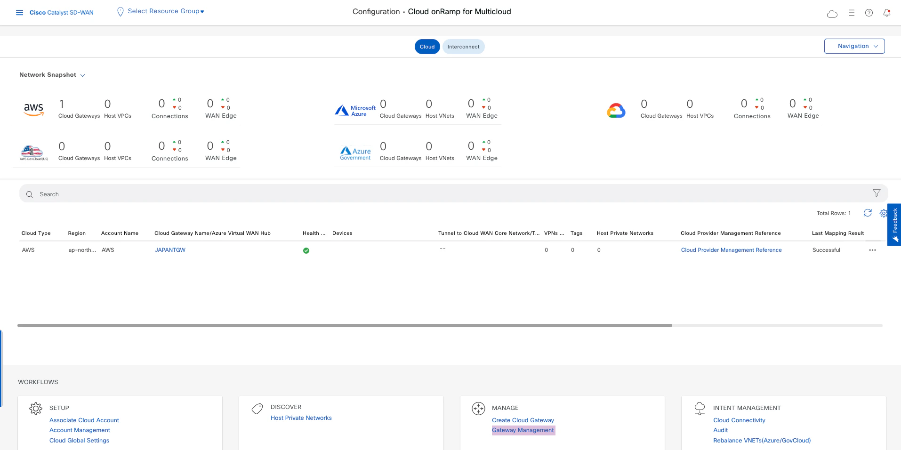Image resolution: width=901 pixels, height=450 pixels.
Task: Sort by Cloud Gateway Name column header
Action: coord(212,233)
